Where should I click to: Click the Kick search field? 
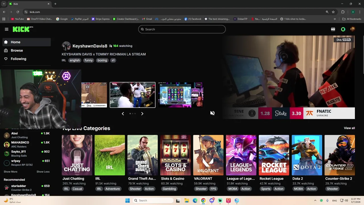coord(182,29)
